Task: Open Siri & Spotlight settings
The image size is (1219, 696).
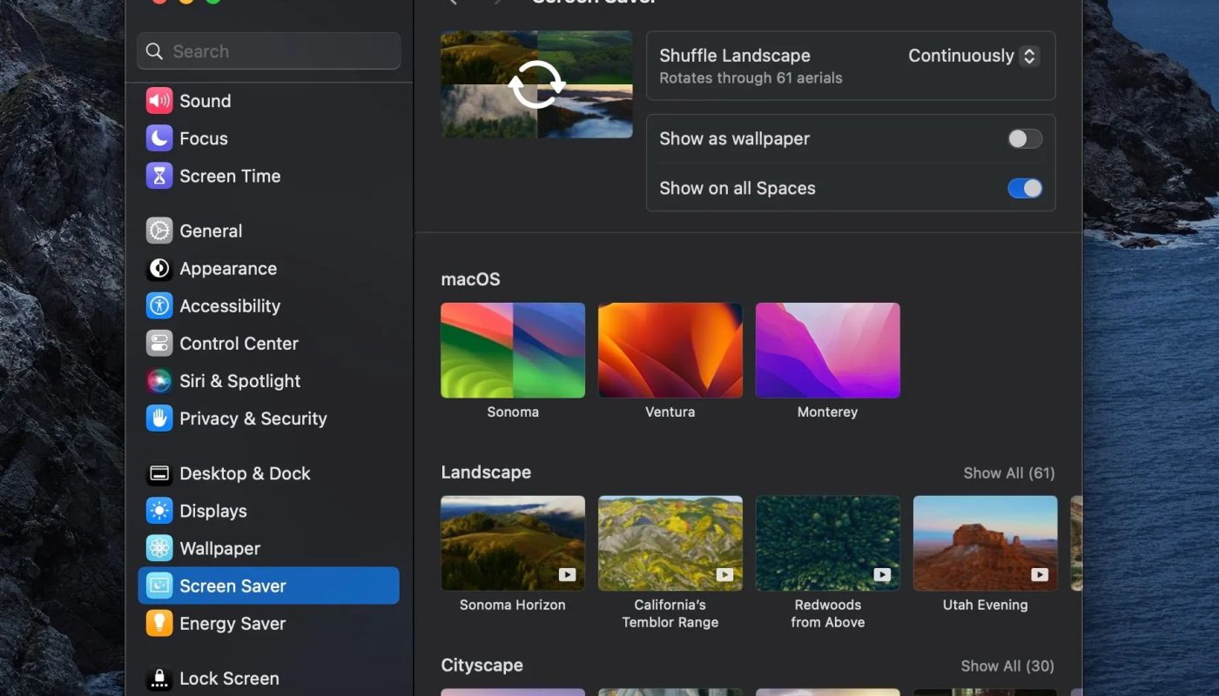Action: point(268,380)
